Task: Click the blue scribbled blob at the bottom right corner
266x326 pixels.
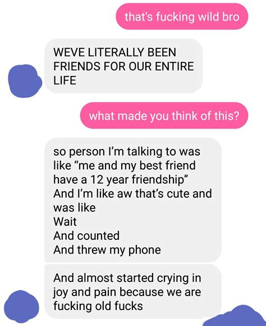Action: coord(237,316)
